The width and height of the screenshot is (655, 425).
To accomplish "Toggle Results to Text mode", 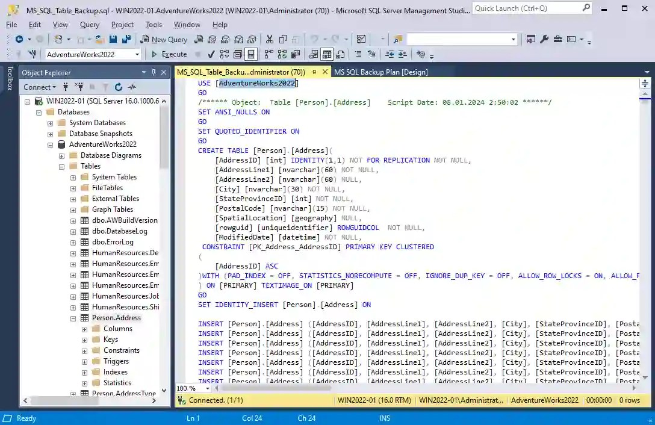I will tap(314, 54).
